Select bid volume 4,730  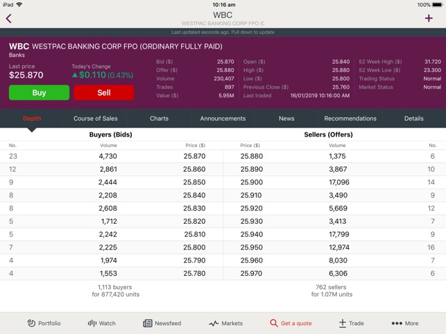click(108, 156)
